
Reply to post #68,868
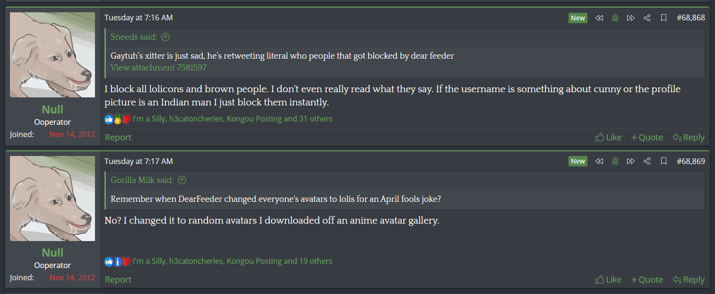689,138
